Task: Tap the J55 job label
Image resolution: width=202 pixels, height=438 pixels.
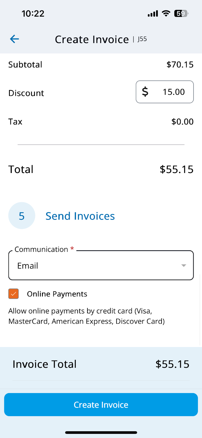Action: click(142, 39)
